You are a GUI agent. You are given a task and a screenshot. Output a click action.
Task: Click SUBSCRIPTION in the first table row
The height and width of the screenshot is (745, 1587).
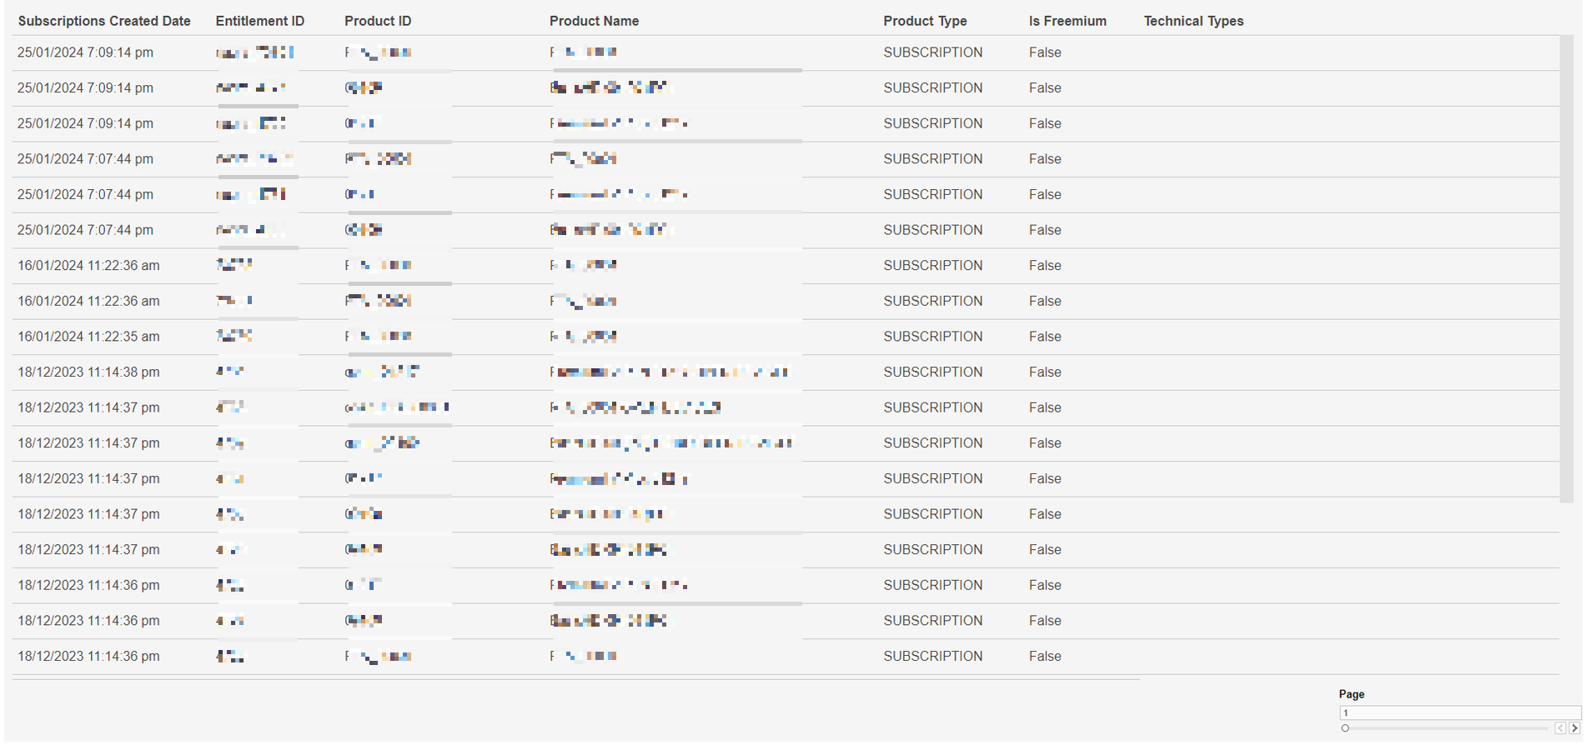[933, 52]
